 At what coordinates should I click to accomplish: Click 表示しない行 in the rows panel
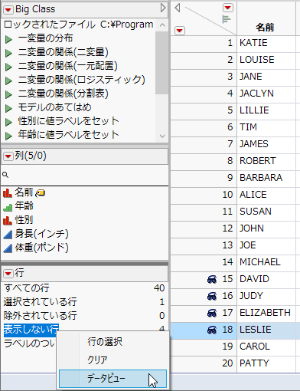(31, 330)
